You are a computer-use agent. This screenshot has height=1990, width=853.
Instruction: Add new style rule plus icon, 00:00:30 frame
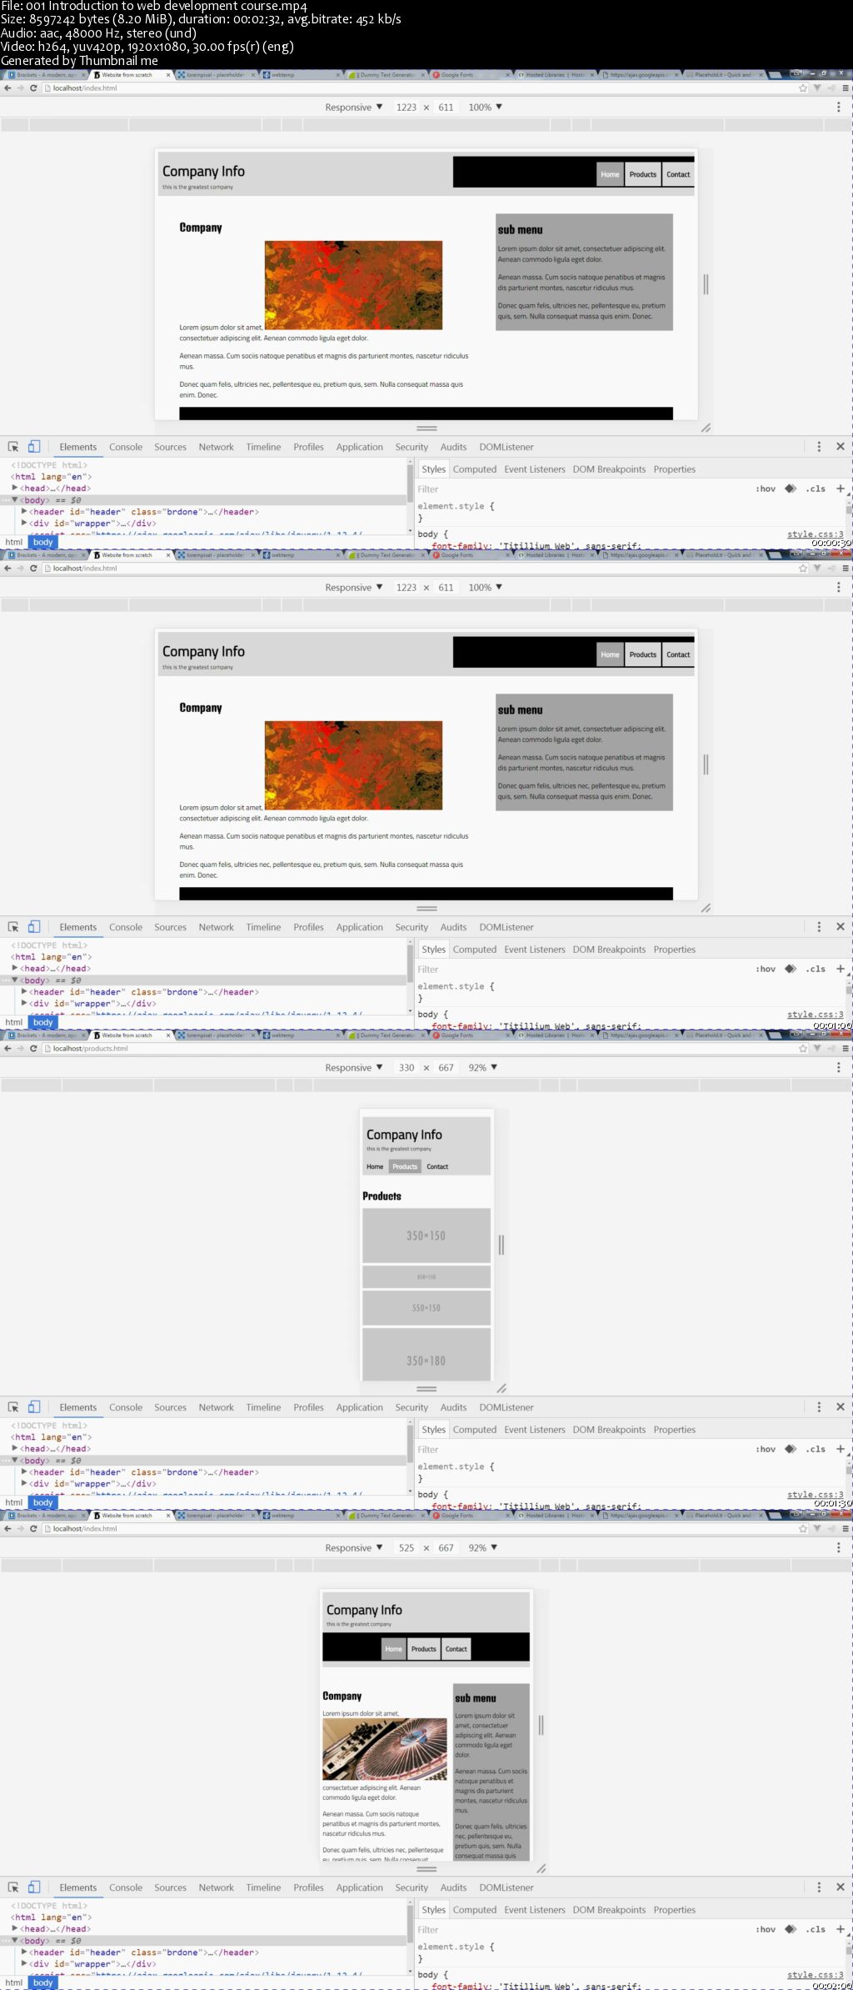pyautogui.click(x=840, y=489)
